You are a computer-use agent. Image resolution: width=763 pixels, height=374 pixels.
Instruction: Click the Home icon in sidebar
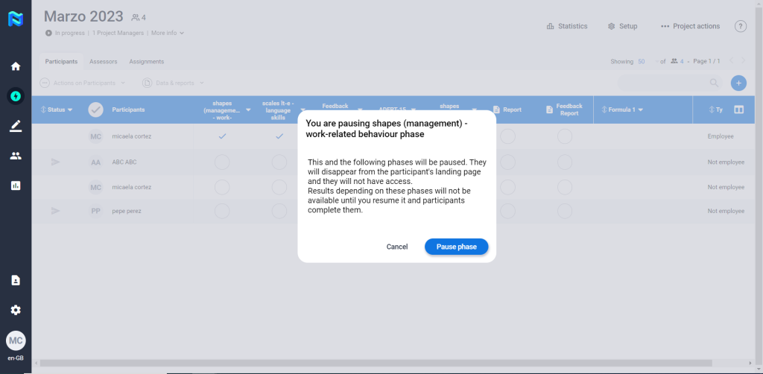coord(16,66)
